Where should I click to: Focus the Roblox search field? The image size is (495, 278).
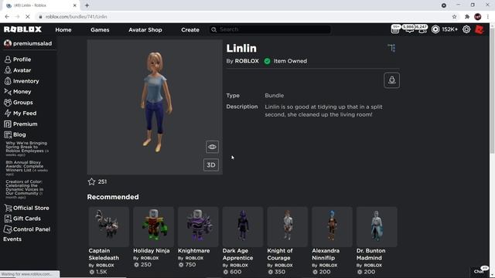click(270, 29)
